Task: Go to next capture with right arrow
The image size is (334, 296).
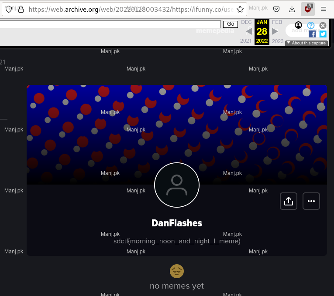Action: coord(275,31)
